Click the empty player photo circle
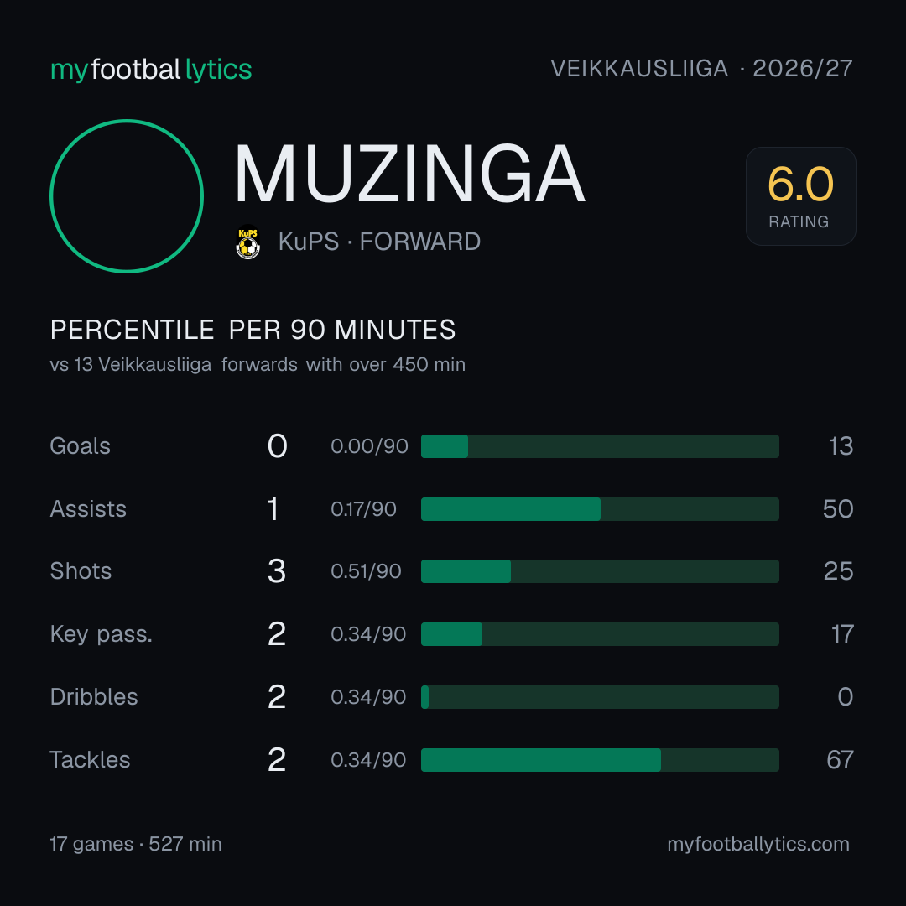Screen dimensions: 906x906 pos(127,195)
